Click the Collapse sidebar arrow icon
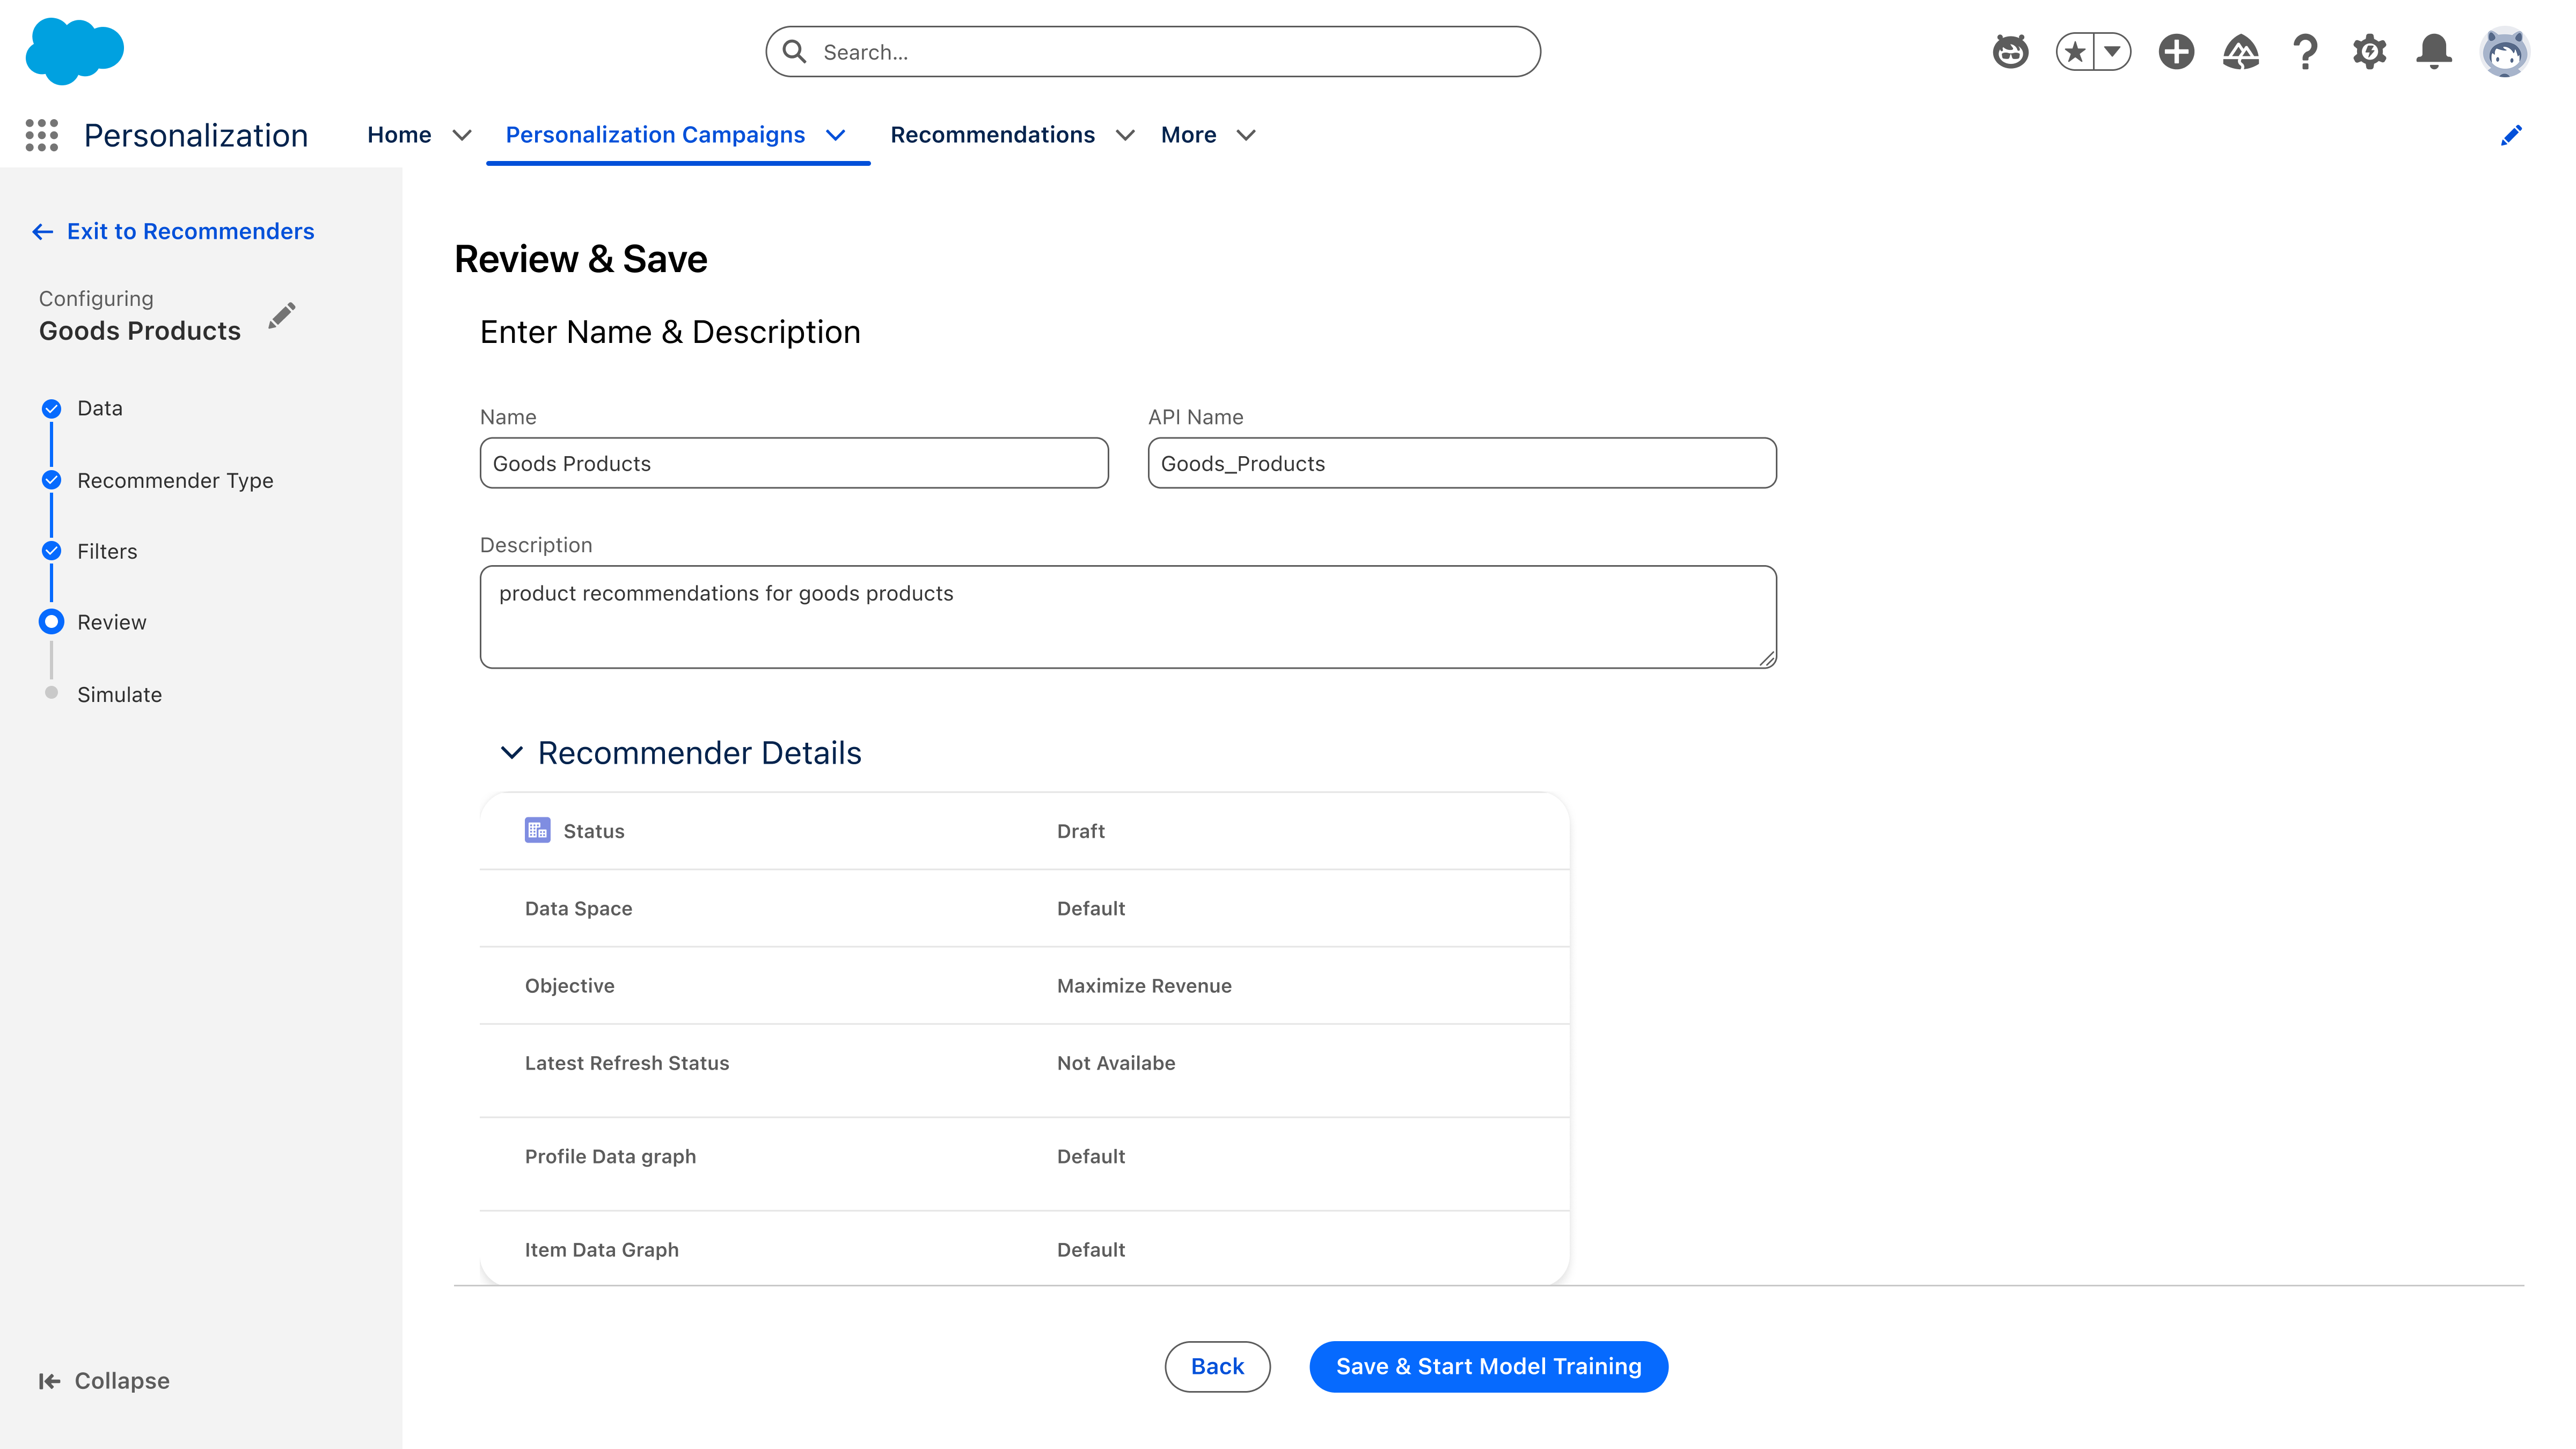The width and height of the screenshot is (2576, 1449). [49, 1381]
